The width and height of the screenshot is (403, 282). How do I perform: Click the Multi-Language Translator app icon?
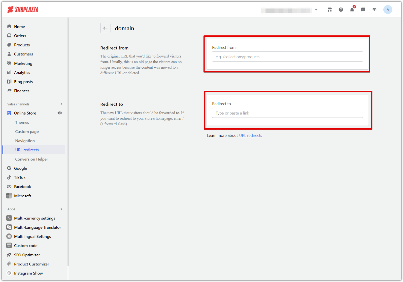coord(9,227)
